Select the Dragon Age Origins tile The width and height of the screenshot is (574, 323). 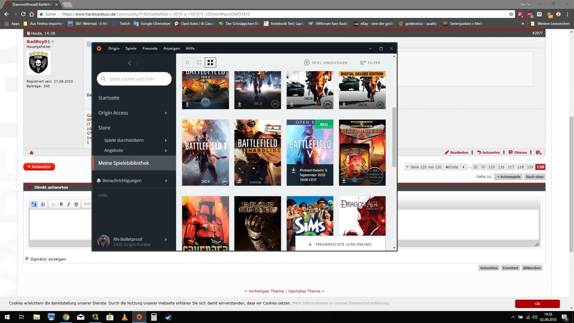pyautogui.click(x=362, y=216)
